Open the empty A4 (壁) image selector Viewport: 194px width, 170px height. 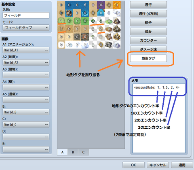coord(26,87)
